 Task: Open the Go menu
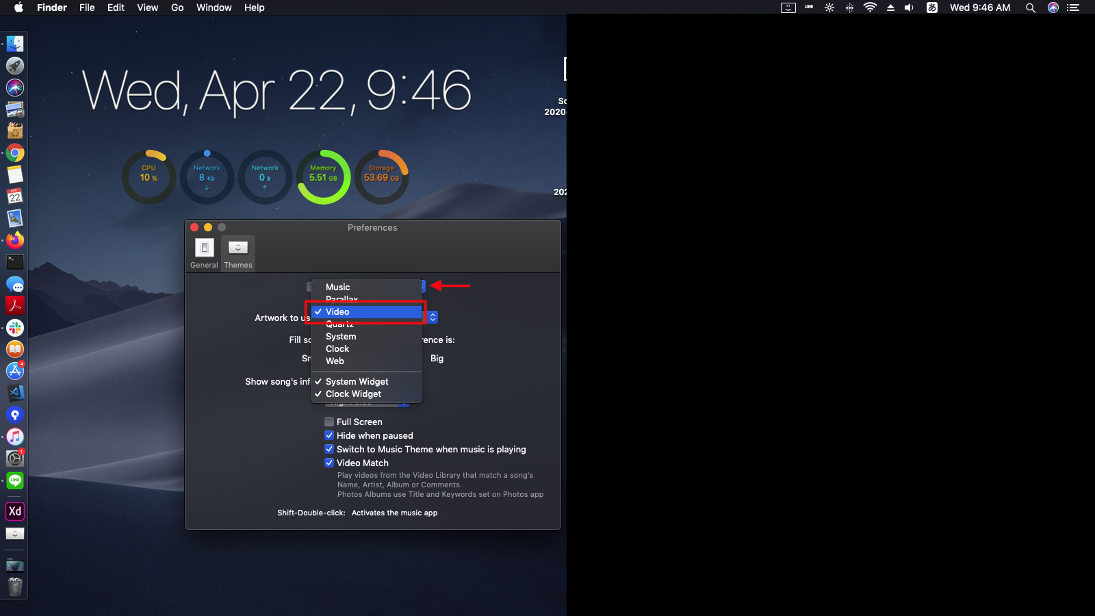[177, 8]
